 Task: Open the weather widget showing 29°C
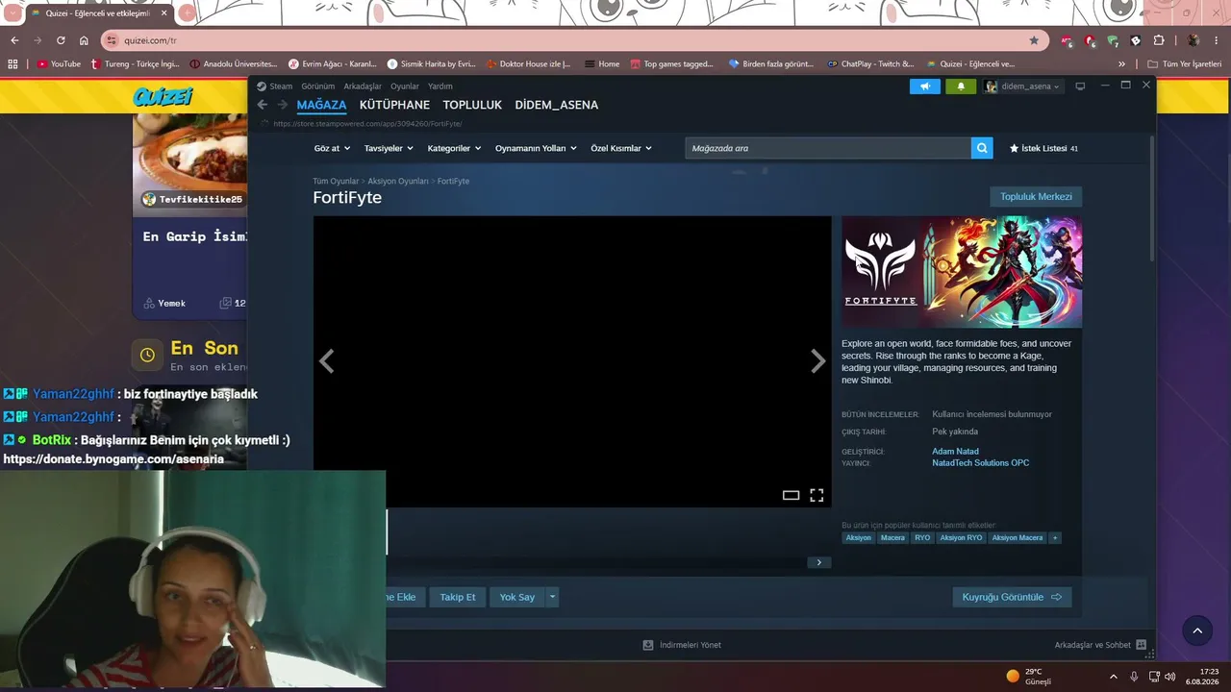coord(1029,677)
